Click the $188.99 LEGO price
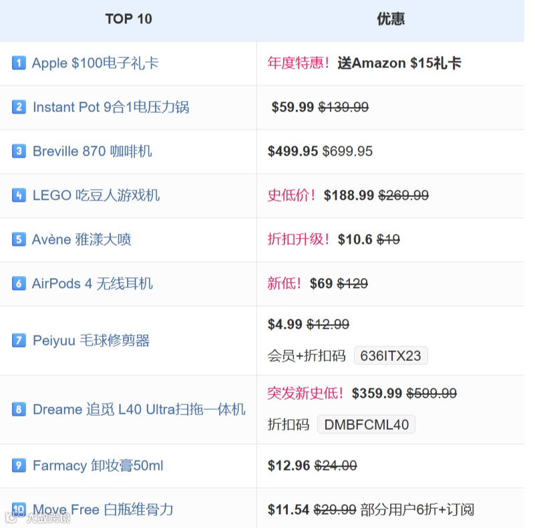 349,195
